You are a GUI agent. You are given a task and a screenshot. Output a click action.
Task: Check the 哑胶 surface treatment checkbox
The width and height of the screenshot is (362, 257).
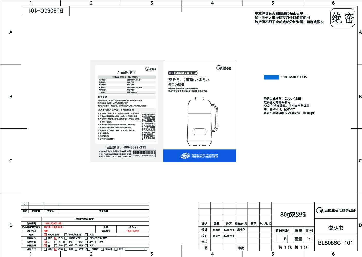point(76,246)
